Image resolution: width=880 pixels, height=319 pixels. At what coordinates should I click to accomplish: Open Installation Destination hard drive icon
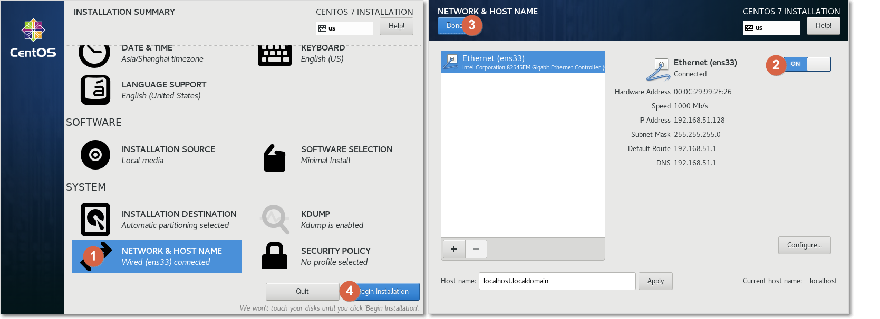pos(95,220)
